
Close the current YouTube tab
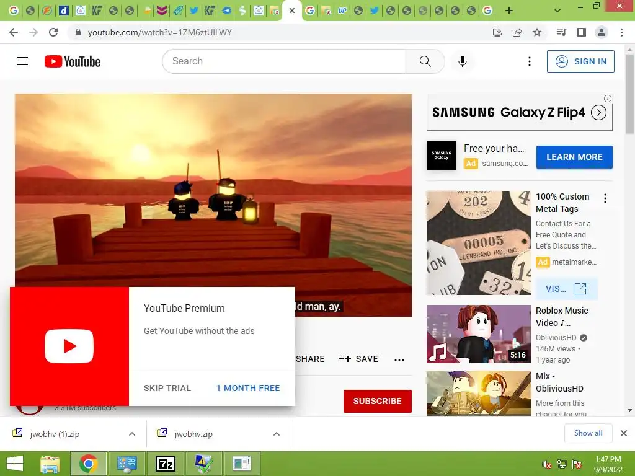(x=292, y=11)
